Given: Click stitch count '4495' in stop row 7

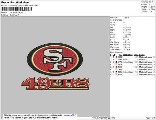Looking at the screenshot, I should [120, 72].
